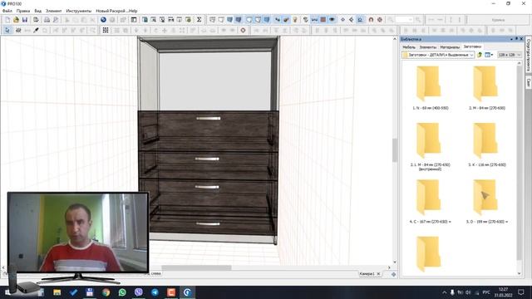The image size is (532, 299).
Task: Open the print preview icon
Action: (x=56, y=20)
